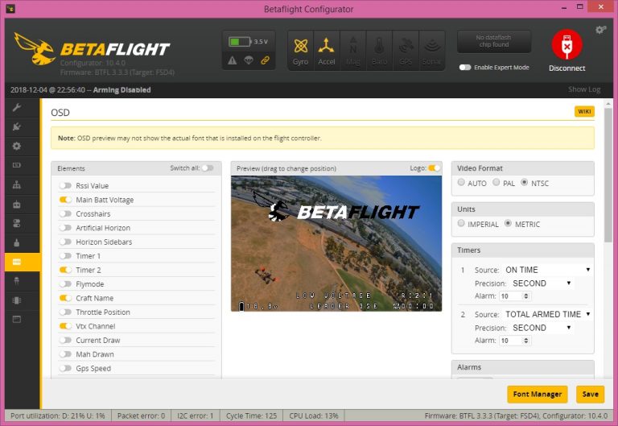Open the WIKI link button
This screenshot has width=618, height=426.
tap(584, 112)
